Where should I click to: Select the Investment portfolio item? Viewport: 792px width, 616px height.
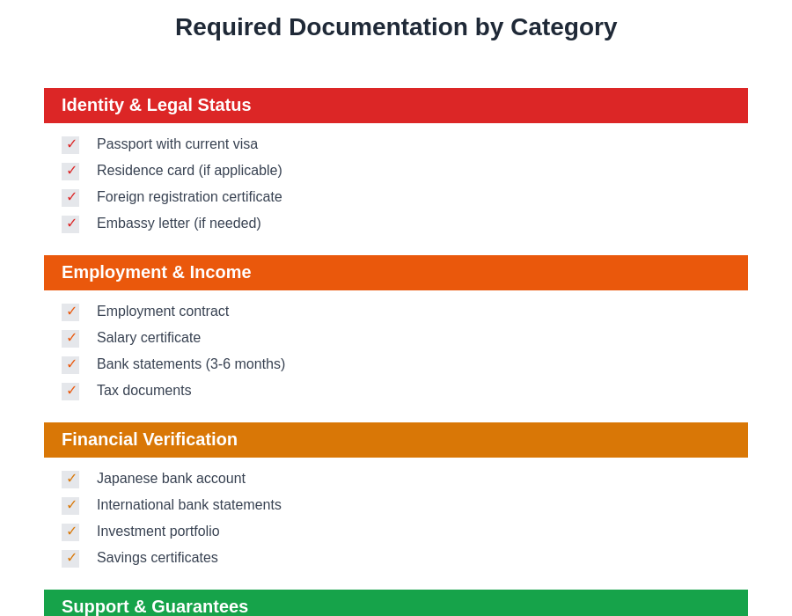coord(158,532)
